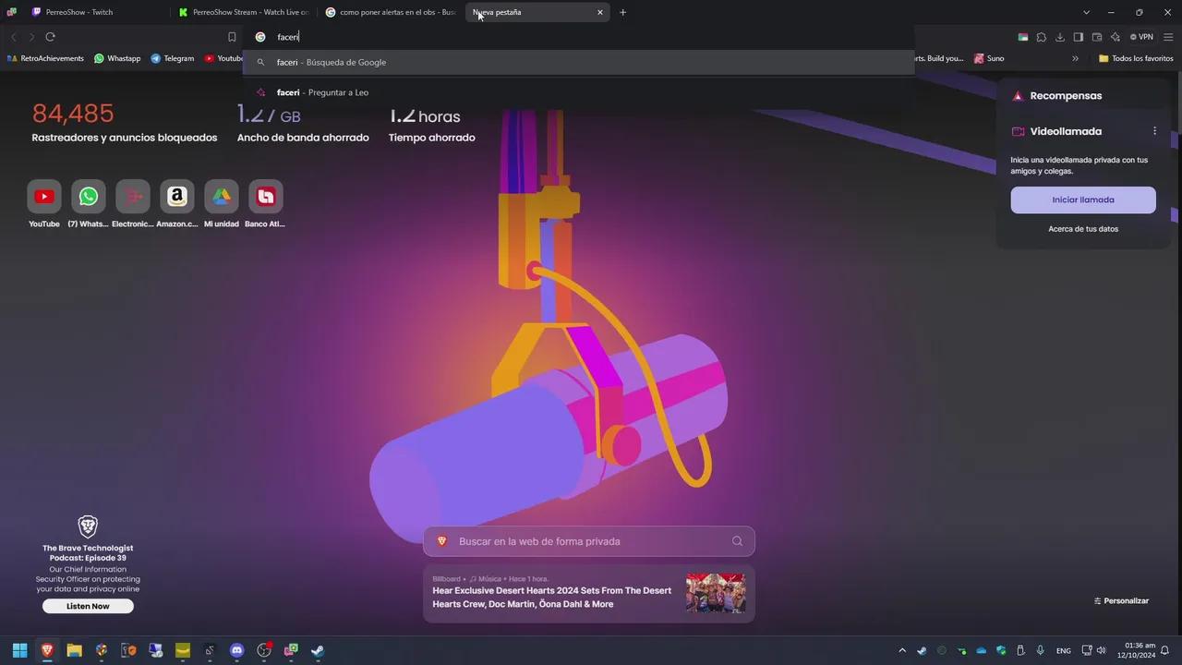Click the Downloads arrow icon in toolbar
Image resolution: width=1182 pixels, height=665 pixels.
(1060, 37)
